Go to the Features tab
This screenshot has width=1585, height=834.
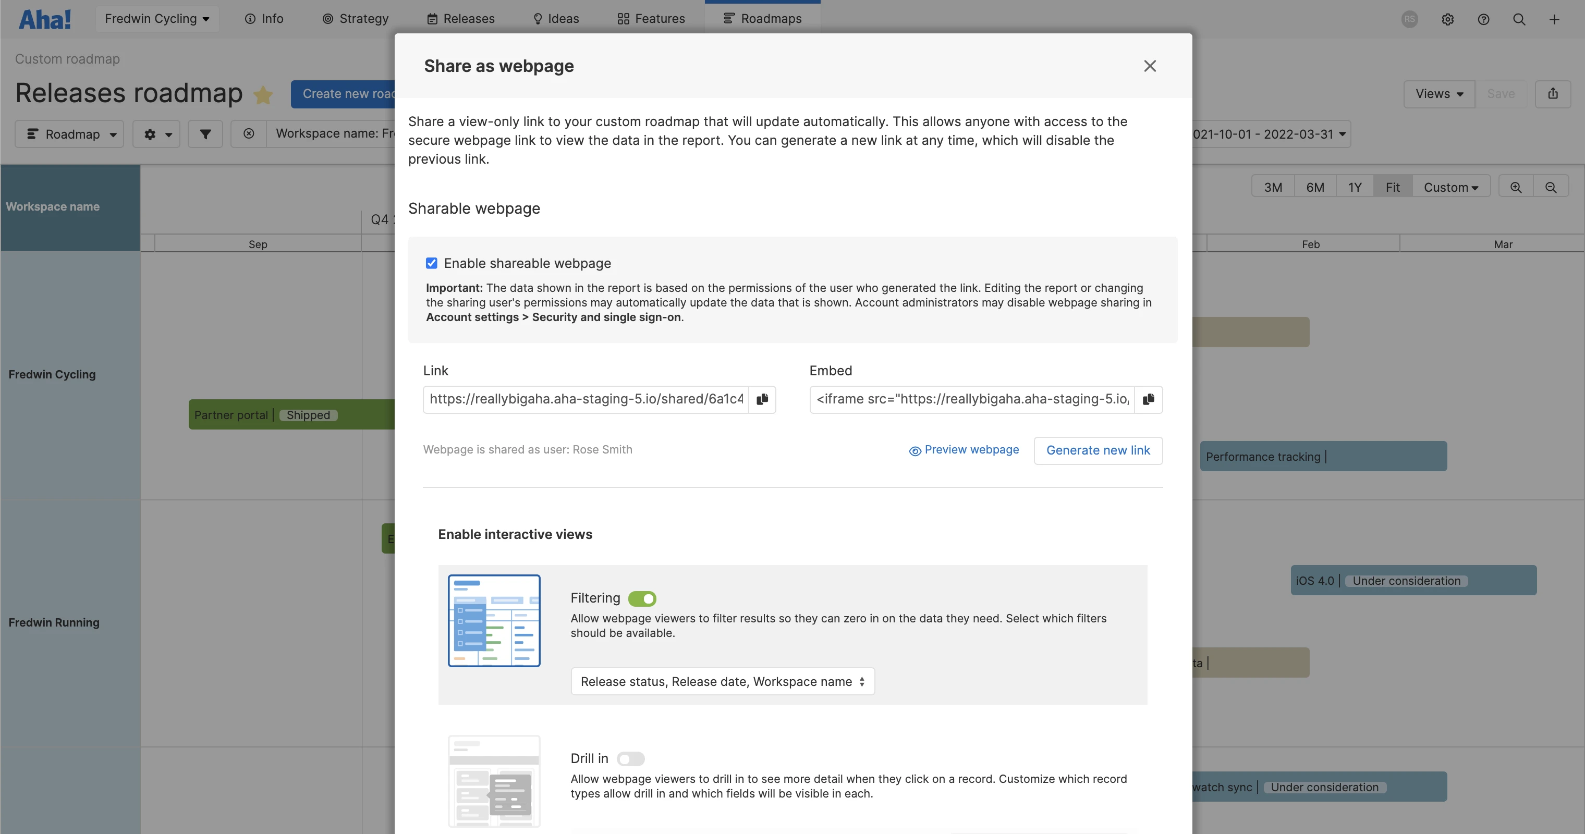[x=651, y=19]
